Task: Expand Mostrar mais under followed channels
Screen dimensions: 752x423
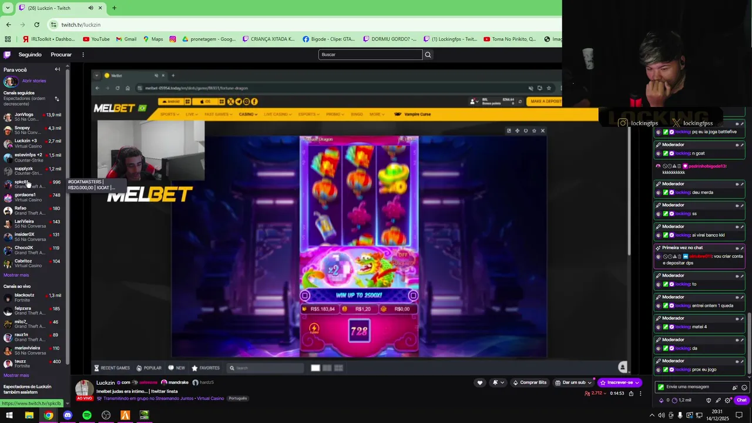Action: coord(16,275)
